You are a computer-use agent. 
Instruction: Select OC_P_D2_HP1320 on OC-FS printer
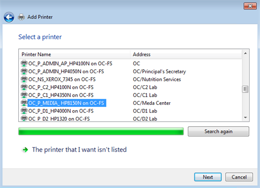click(x=59, y=119)
